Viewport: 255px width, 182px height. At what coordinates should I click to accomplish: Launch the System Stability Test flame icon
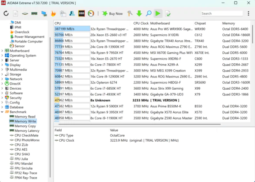pyautogui.click(x=53, y=13)
